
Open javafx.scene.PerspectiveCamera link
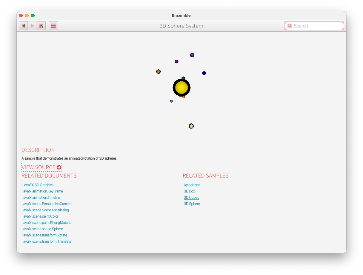point(47,204)
